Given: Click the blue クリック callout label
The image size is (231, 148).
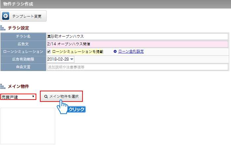Looking at the screenshot, I should tap(77, 109).
